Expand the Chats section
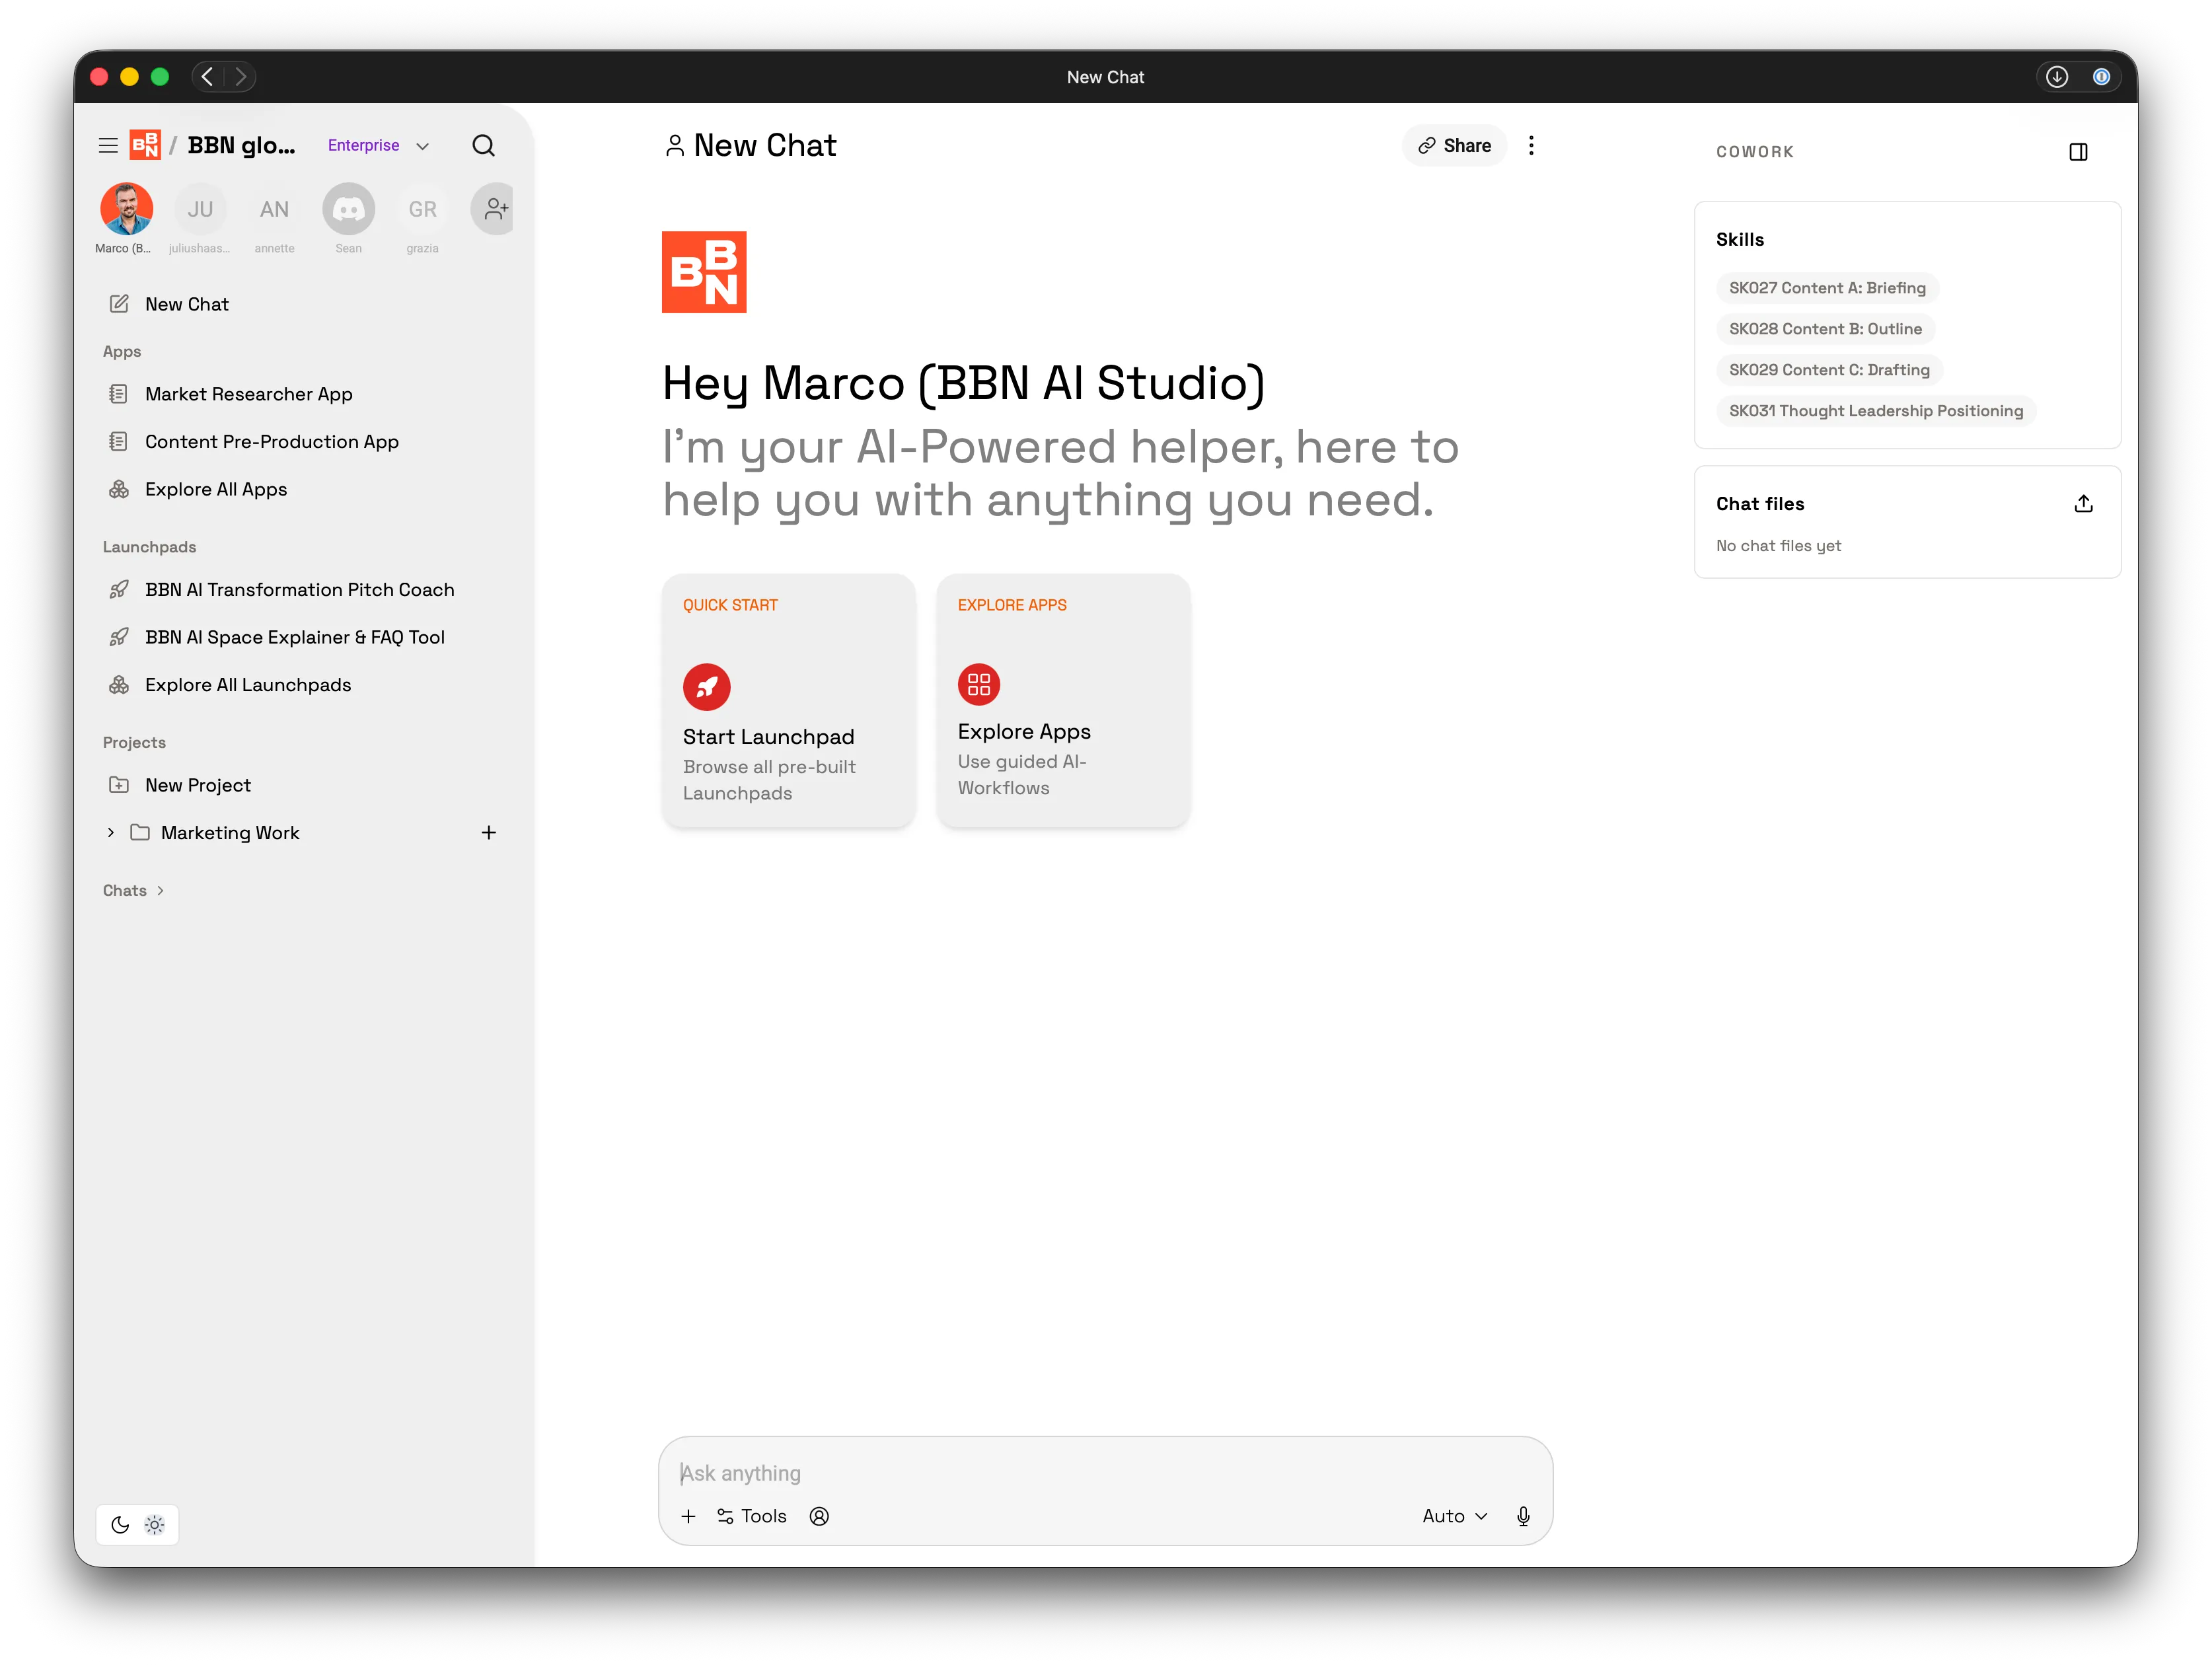 pos(133,890)
